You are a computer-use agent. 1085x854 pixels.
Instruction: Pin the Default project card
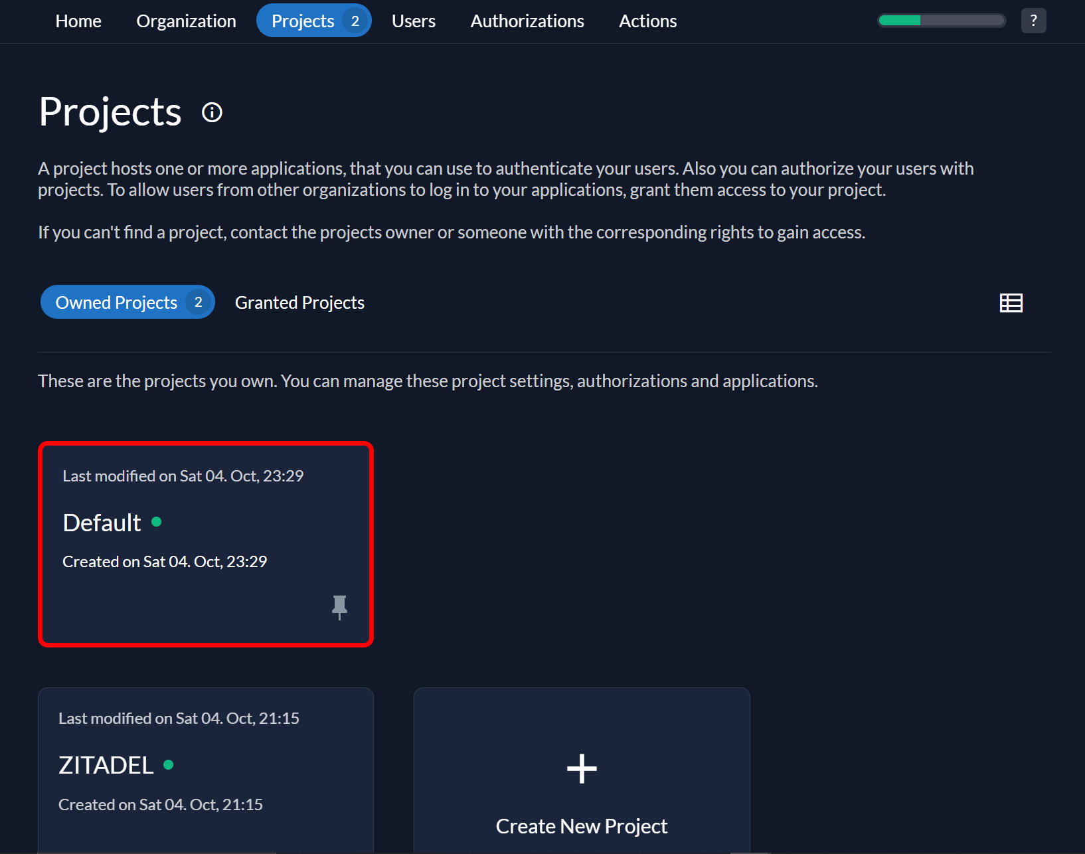[x=339, y=607]
